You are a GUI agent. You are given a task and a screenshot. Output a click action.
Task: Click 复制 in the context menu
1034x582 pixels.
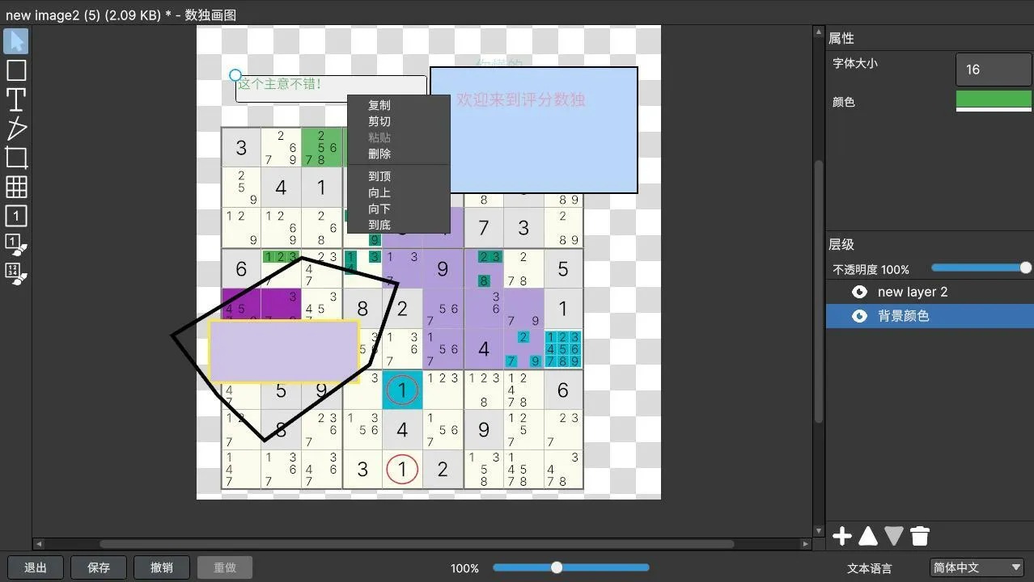click(379, 105)
